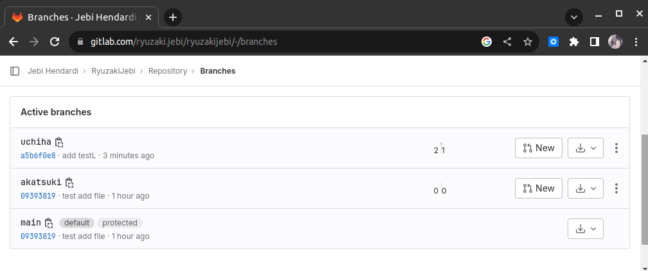Click the page vertical scrollbar
The image size is (648, 271).
pos(644,189)
